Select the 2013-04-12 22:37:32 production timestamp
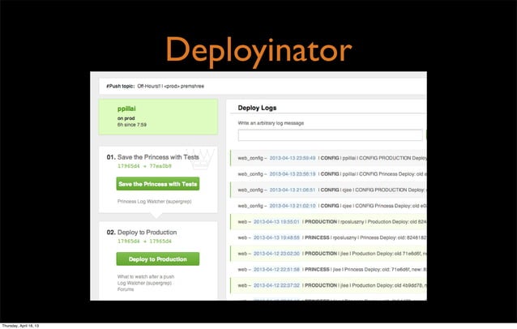 click(276, 285)
